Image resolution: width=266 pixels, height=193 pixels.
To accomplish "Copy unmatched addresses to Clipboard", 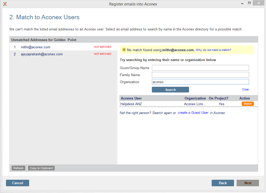I will pos(41,168).
